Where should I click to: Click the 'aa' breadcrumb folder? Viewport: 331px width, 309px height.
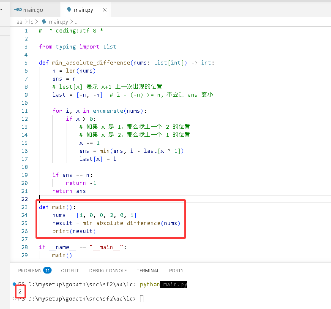19,22
